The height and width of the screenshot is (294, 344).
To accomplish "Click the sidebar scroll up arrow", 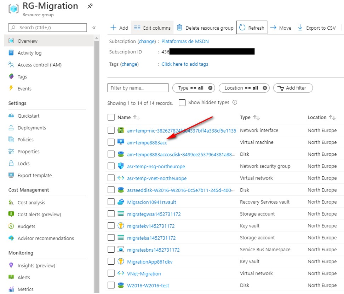I will tap(97, 38).
